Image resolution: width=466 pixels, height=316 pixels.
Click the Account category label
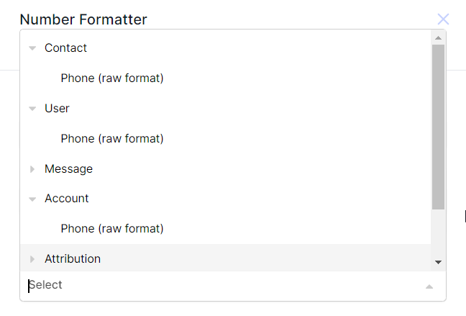pos(67,199)
